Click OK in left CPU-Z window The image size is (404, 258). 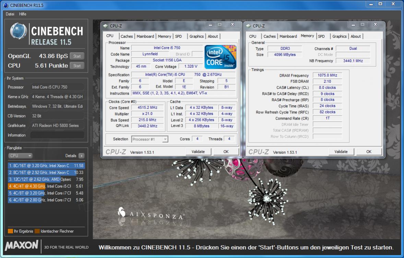click(226, 152)
